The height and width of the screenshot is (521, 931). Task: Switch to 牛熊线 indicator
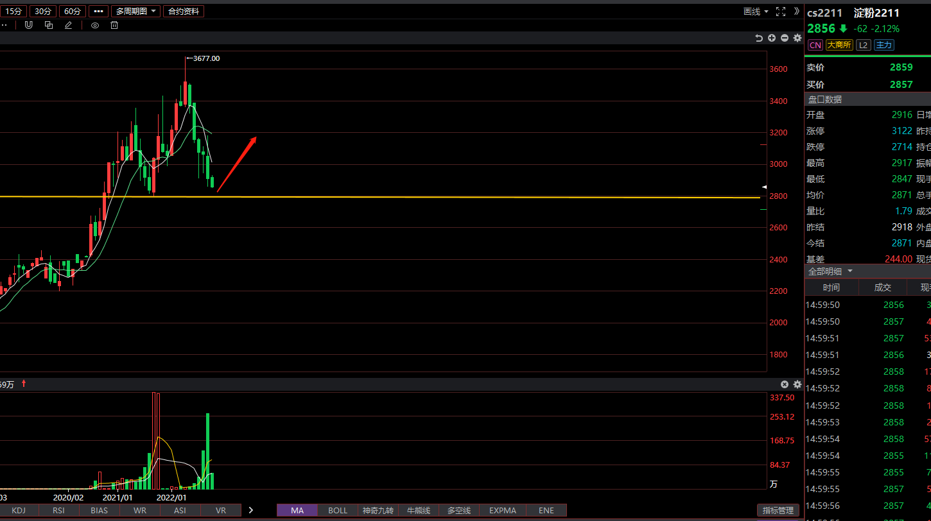click(x=419, y=511)
